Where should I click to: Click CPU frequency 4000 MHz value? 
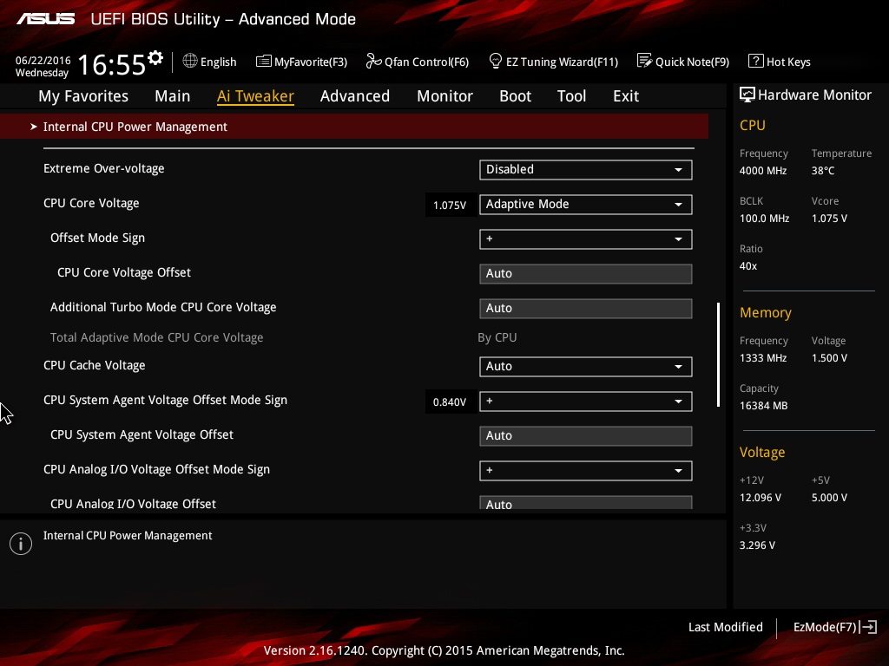pyautogui.click(x=763, y=171)
